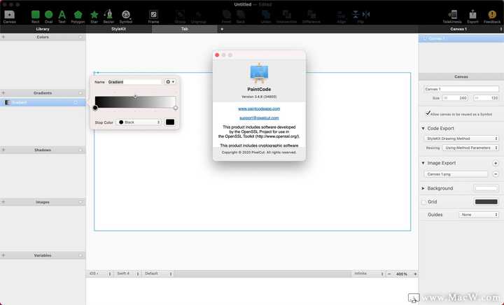The width and height of the screenshot is (504, 305).
Task: Add a new shadow in Shadows section
Action: click(x=3, y=150)
